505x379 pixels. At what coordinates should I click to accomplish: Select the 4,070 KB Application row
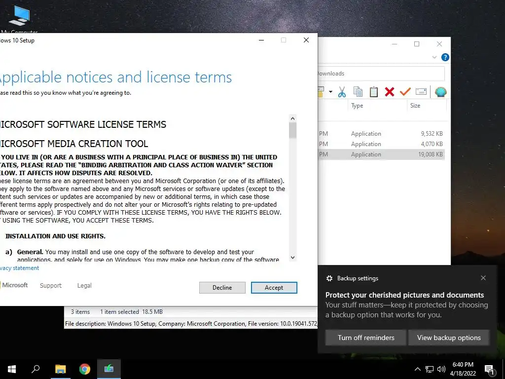coord(381,144)
